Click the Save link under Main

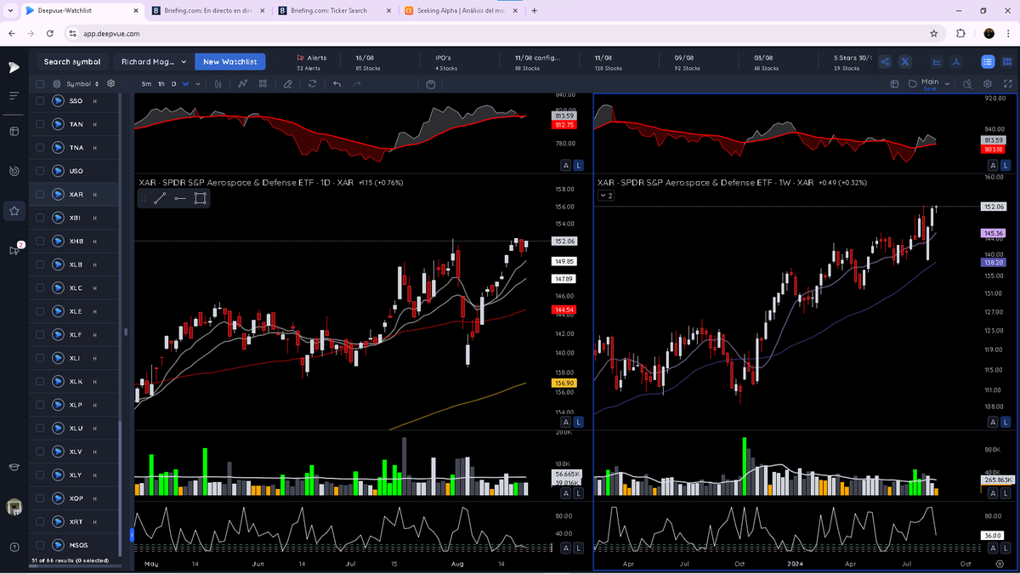[x=930, y=88]
